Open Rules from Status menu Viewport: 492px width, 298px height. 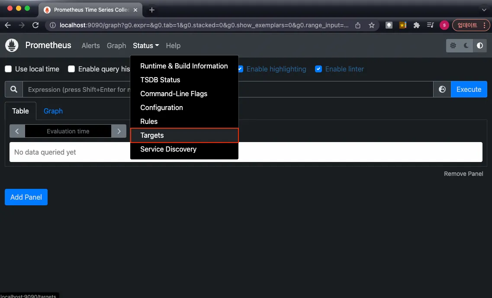click(184, 121)
